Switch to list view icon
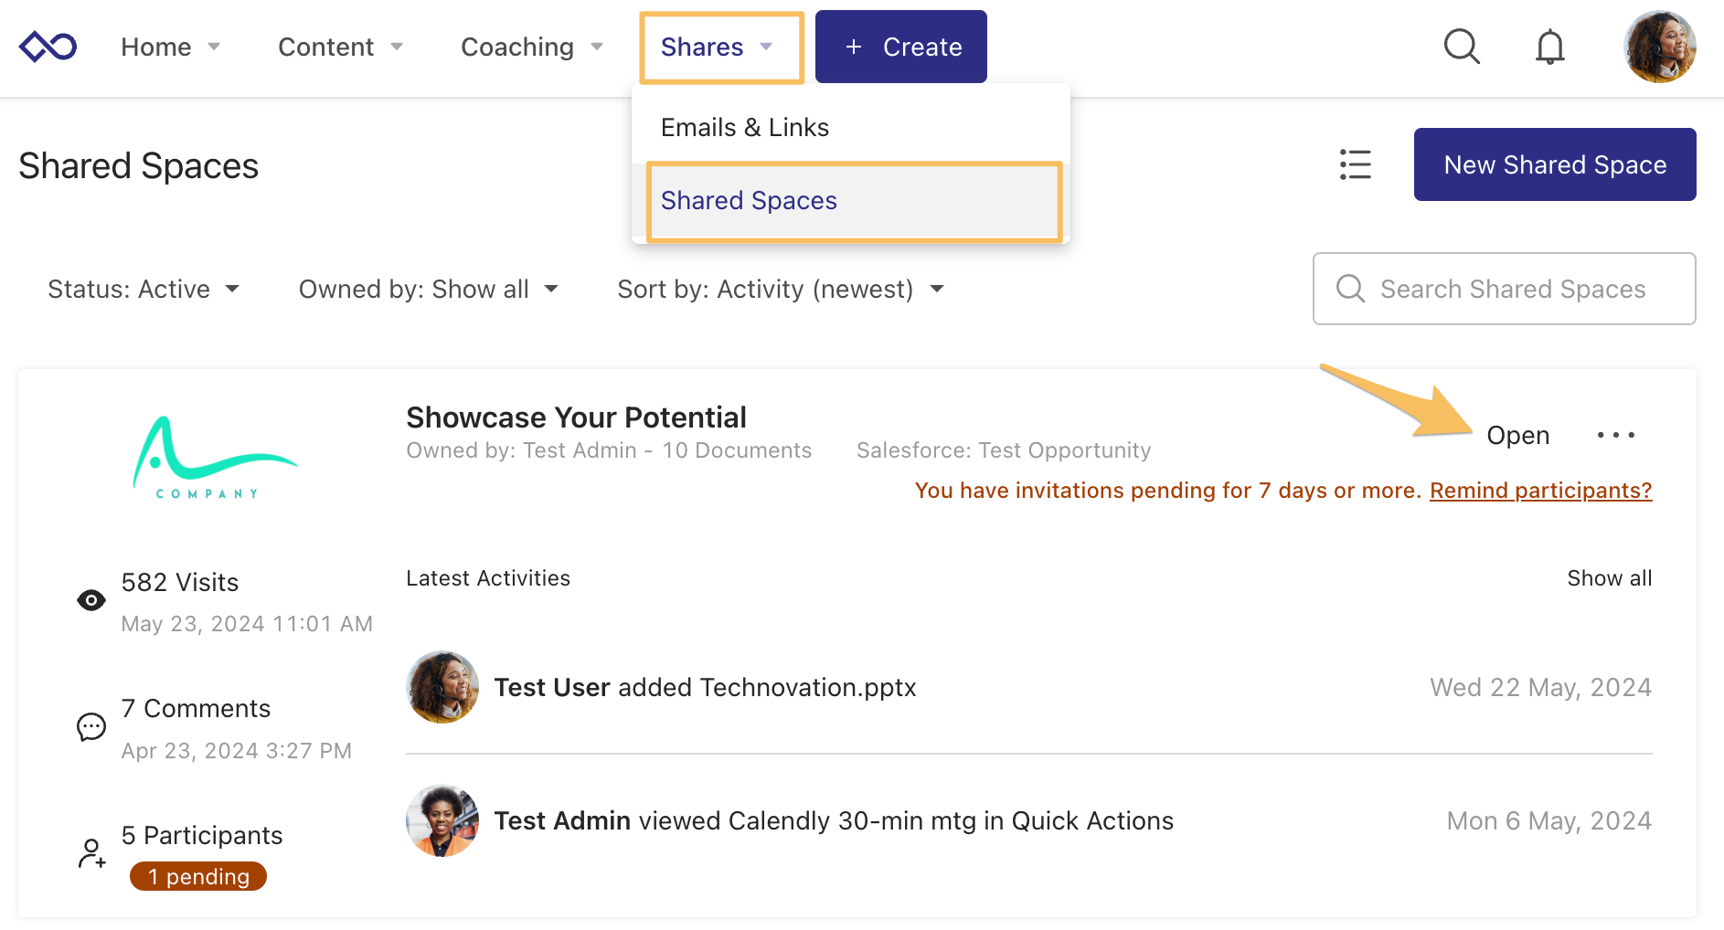The width and height of the screenshot is (1724, 930). [1355, 164]
